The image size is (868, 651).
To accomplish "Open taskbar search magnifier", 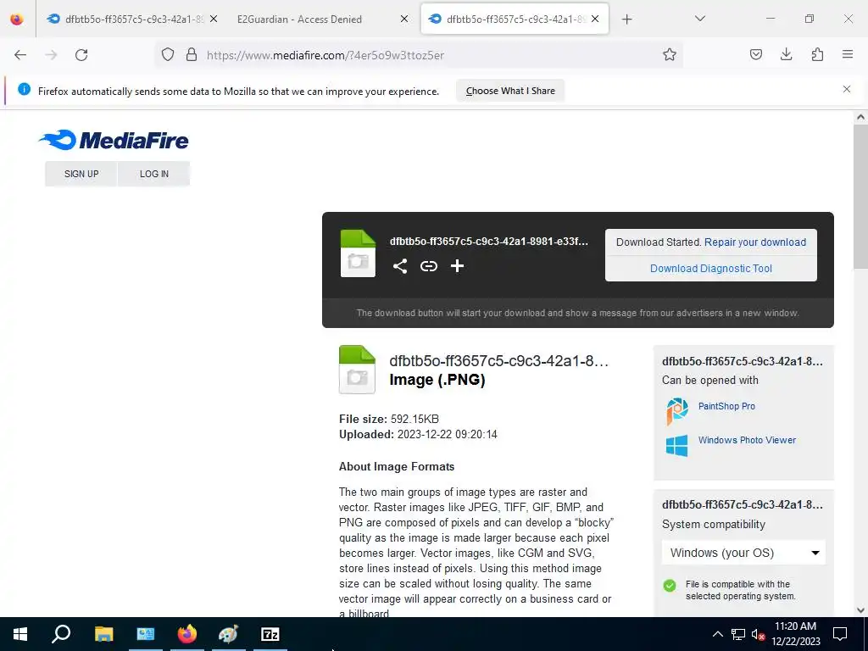I will coord(61,634).
